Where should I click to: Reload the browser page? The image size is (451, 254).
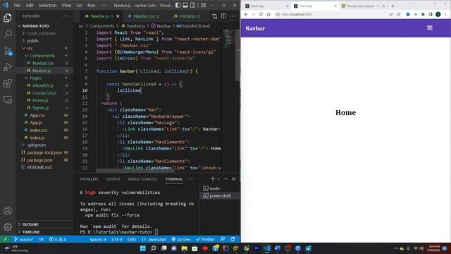261,14
